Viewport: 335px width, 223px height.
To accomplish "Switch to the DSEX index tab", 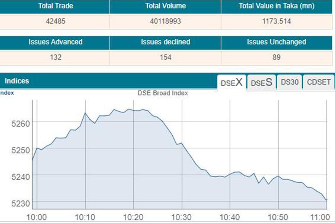I will [232, 83].
